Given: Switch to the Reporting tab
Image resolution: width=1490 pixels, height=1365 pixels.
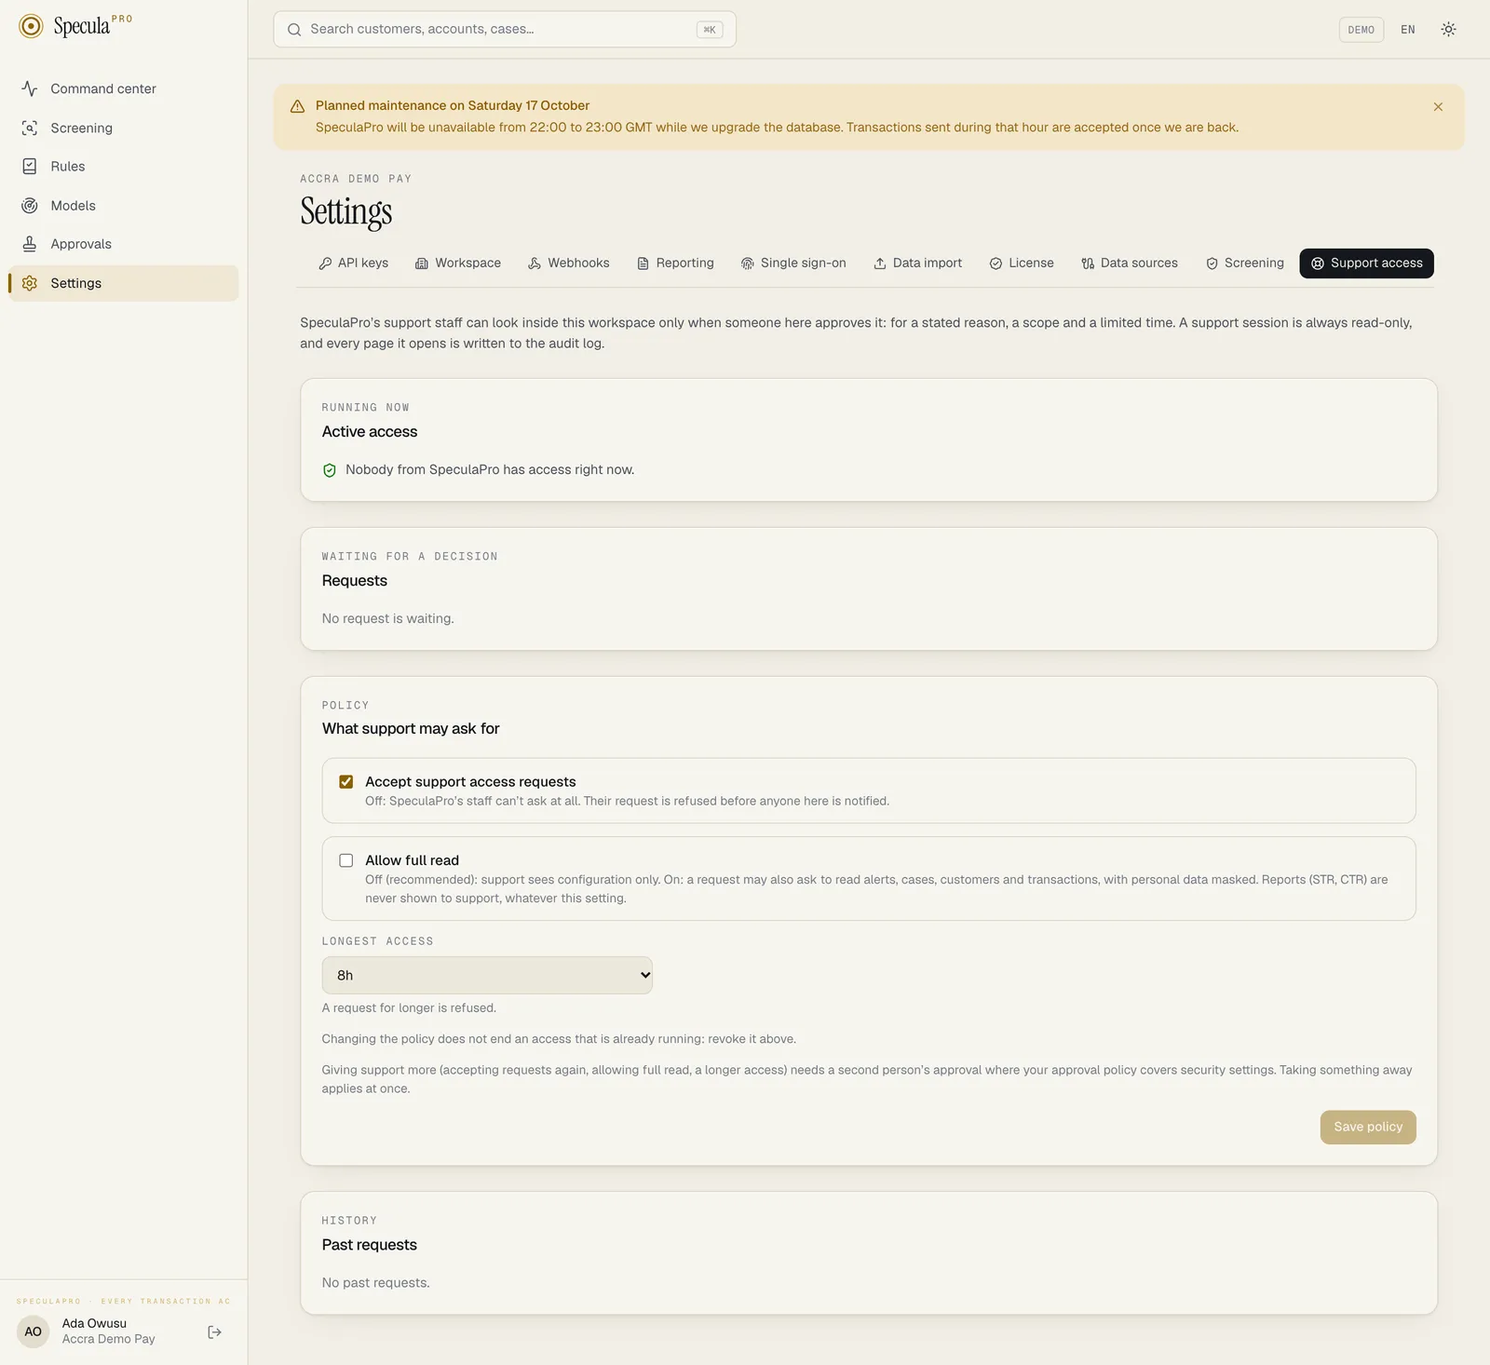Looking at the screenshot, I should pos(675,264).
